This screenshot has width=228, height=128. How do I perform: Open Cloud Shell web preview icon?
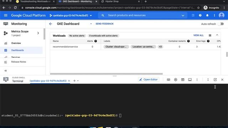tap(183, 80)
